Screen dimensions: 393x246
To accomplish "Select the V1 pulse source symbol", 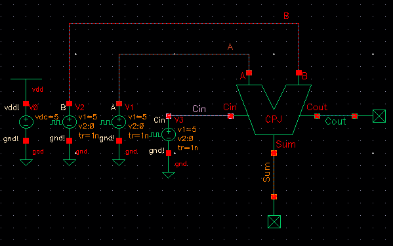I will point(119,122).
